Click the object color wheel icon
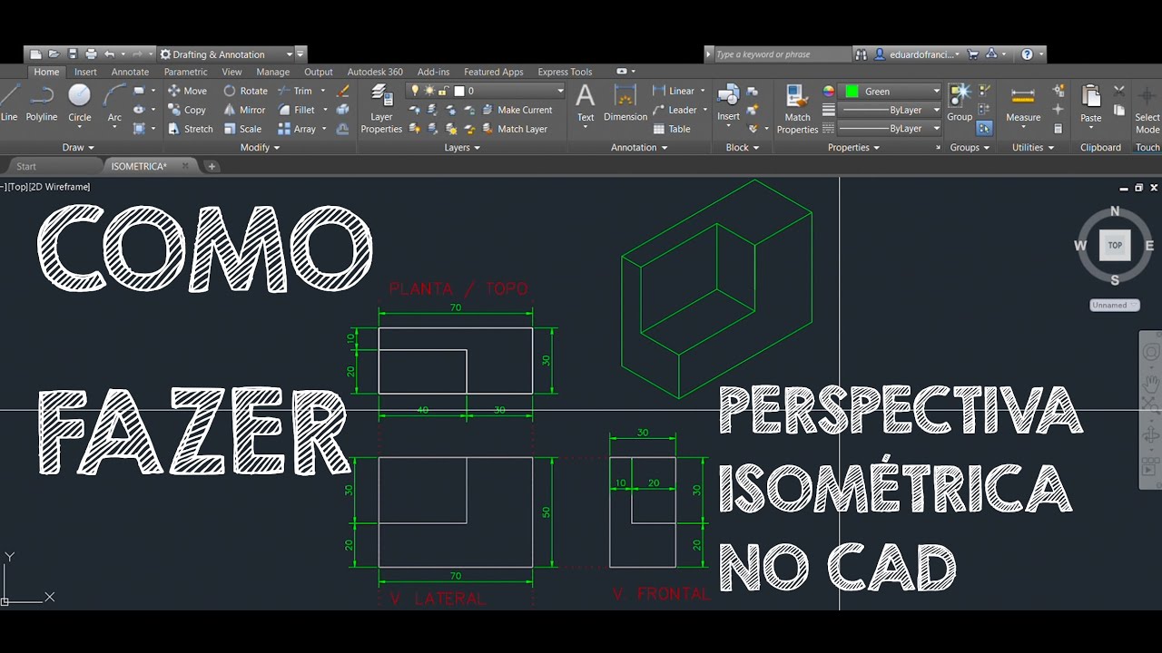 coord(828,91)
